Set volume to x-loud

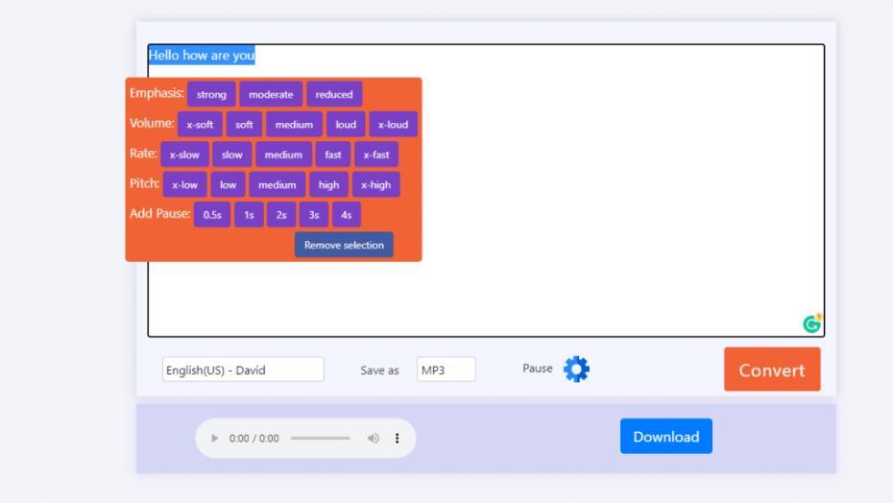(393, 124)
